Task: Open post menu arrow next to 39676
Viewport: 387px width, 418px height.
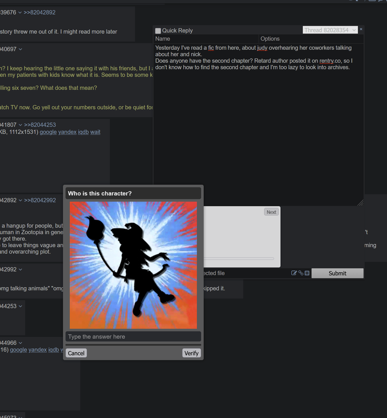Action: pyautogui.click(x=20, y=12)
